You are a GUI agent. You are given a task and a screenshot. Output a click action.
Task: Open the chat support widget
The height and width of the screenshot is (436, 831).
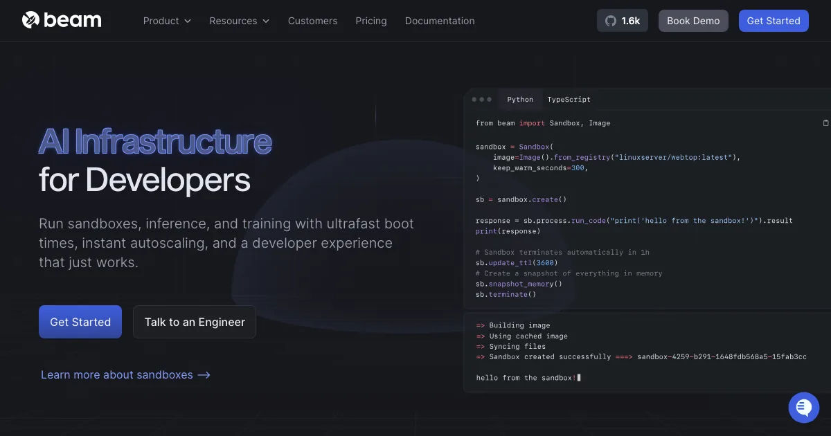pos(803,407)
